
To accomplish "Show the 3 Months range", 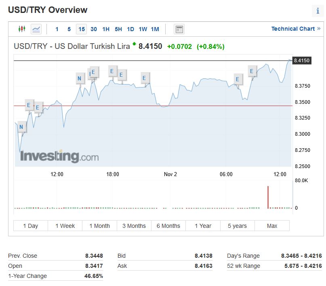I will pos(134,226).
